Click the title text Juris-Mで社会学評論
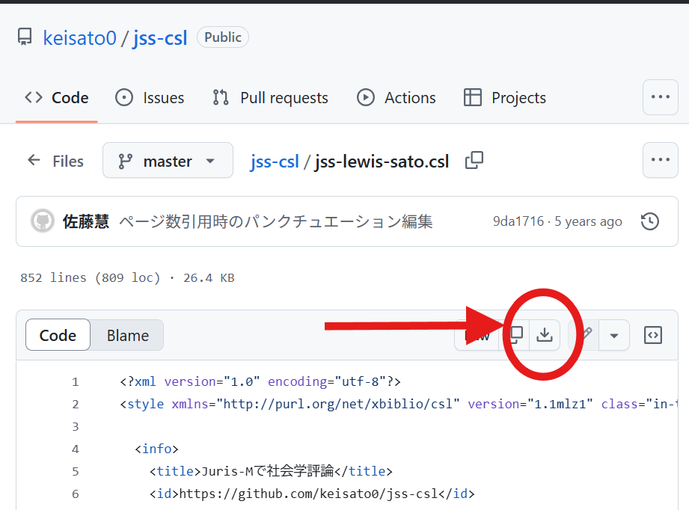689x510 pixels. click(268, 471)
